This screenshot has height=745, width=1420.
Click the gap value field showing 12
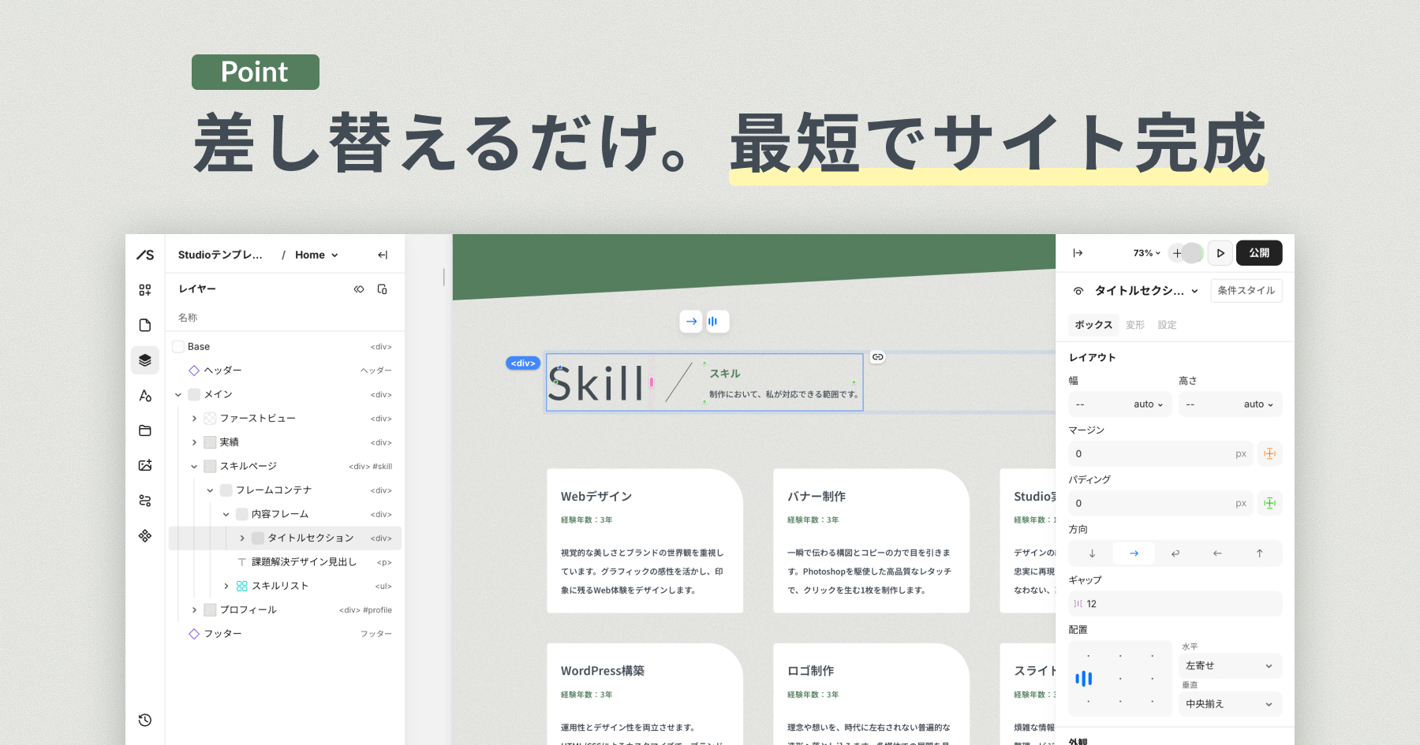(x=1175, y=604)
